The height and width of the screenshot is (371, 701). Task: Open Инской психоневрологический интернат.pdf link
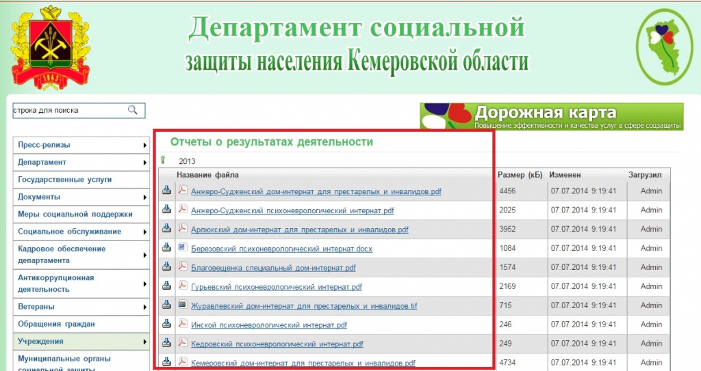pos(268,325)
